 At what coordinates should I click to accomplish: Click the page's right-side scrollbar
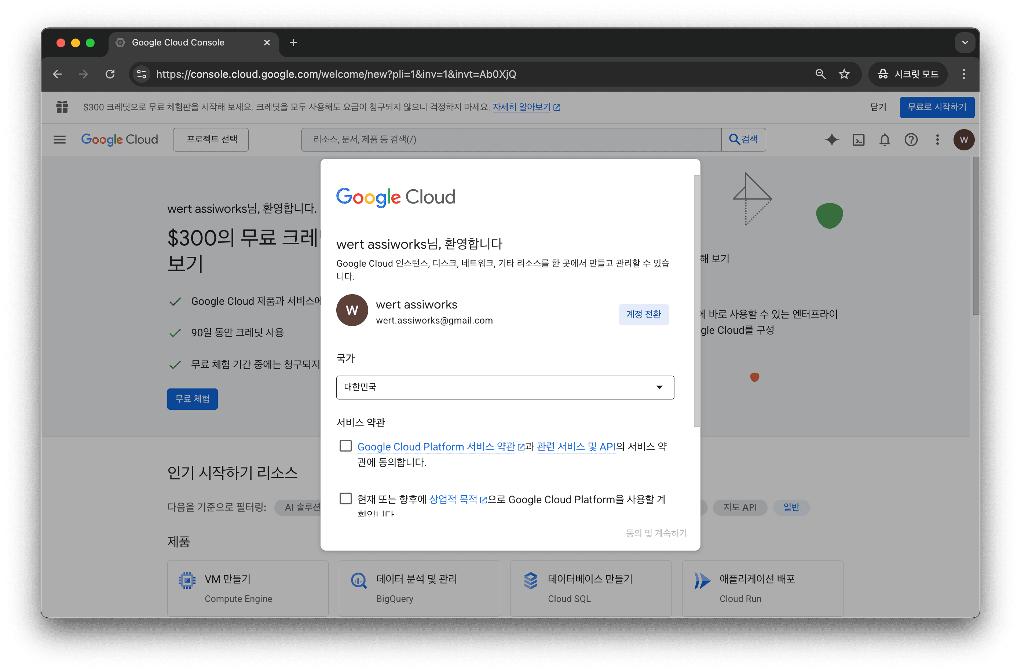coord(976,236)
